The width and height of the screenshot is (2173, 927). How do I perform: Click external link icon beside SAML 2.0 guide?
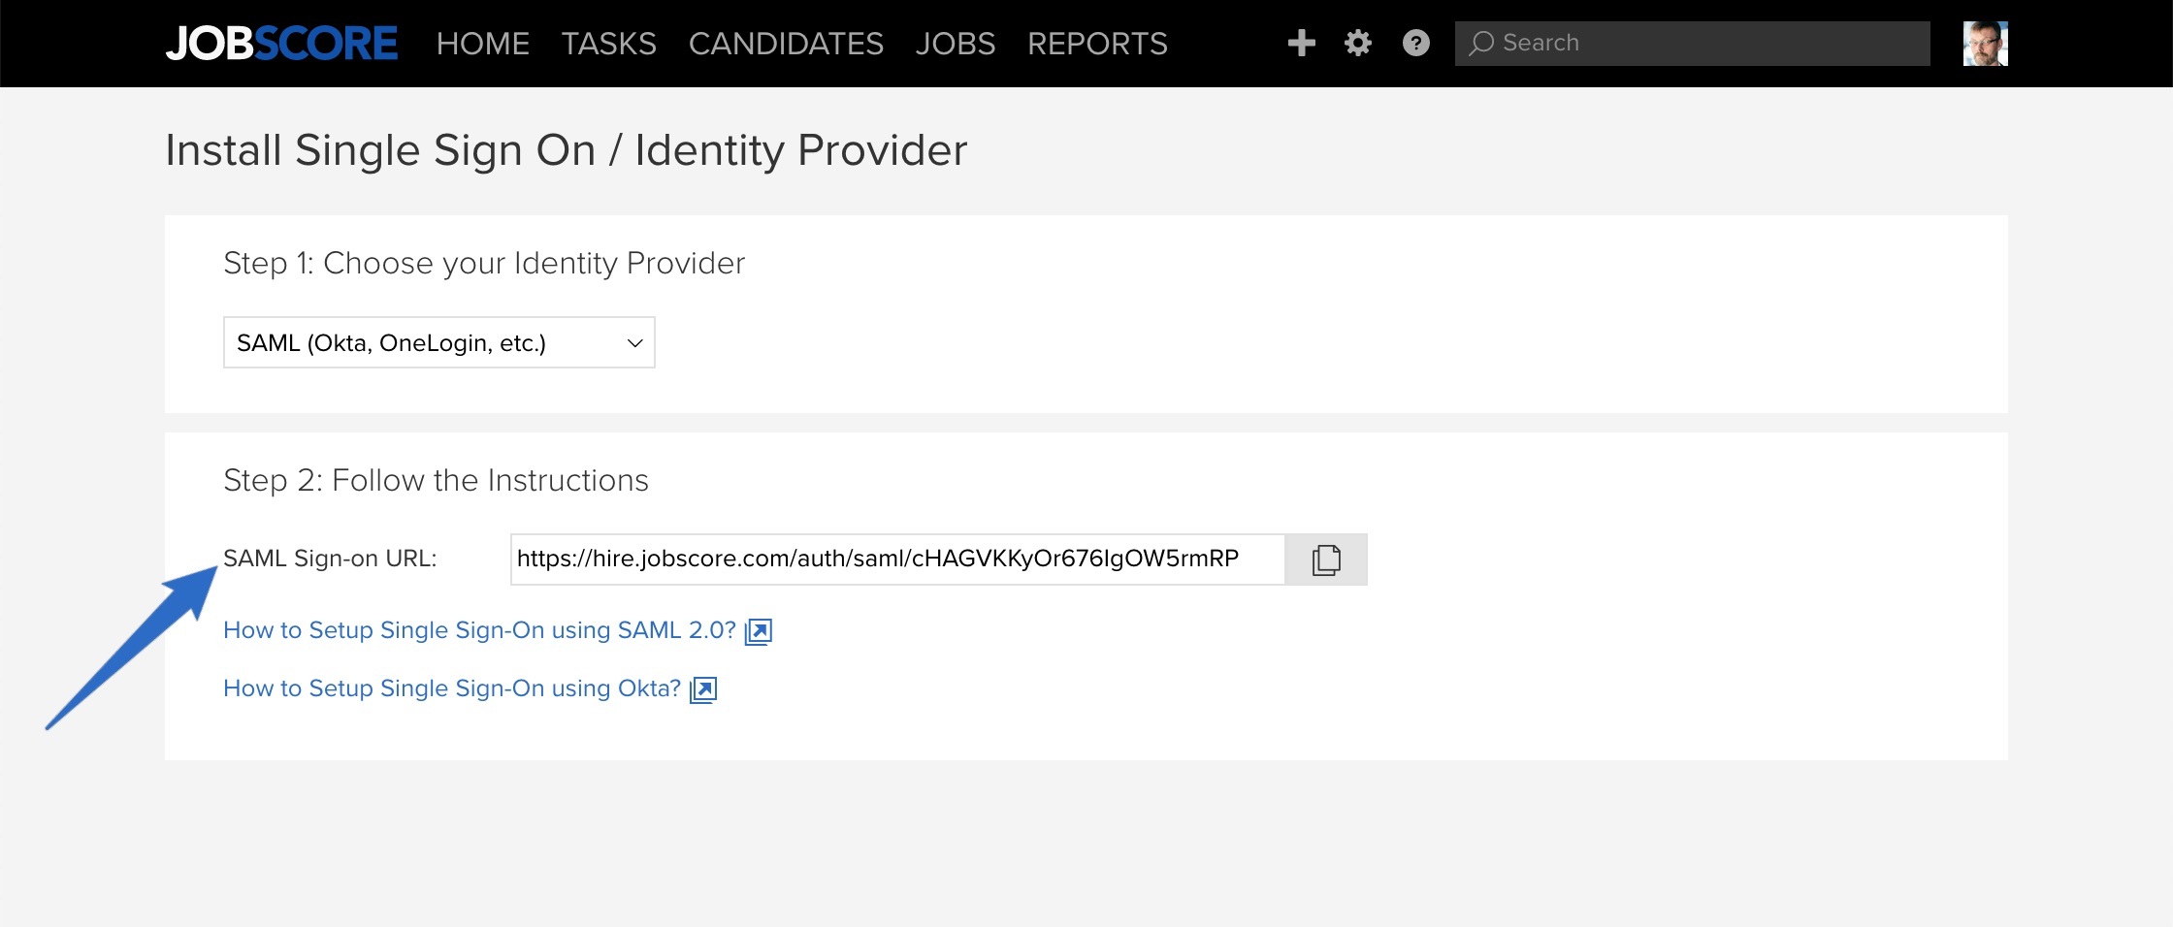pos(758,632)
